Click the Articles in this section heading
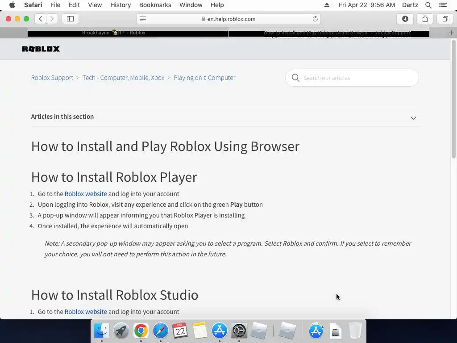This screenshot has width=457, height=343. click(62, 117)
